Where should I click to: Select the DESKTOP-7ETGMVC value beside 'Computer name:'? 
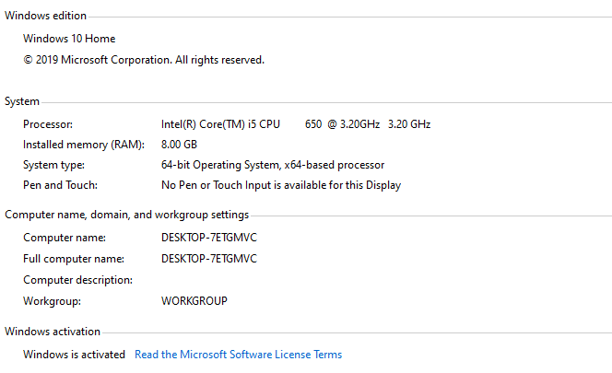pyautogui.click(x=209, y=238)
